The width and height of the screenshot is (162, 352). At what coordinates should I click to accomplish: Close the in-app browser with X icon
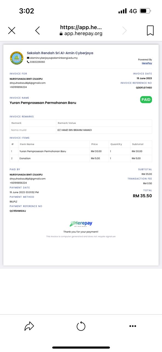(12, 31)
